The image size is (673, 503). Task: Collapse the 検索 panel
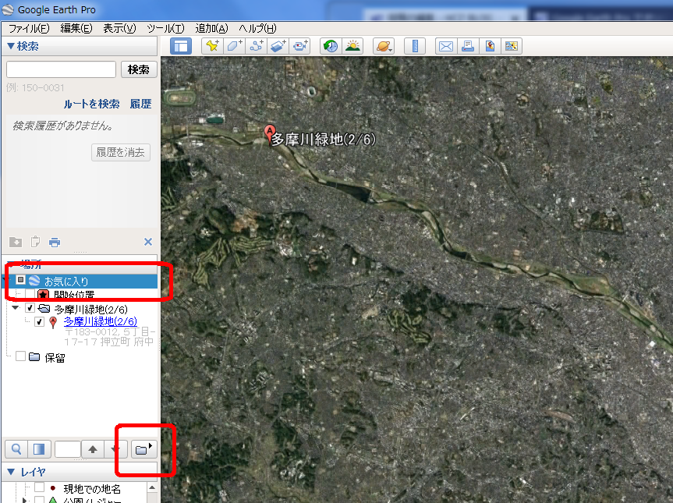[11, 46]
